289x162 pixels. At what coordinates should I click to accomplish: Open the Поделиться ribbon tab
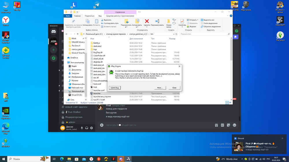pos(90,16)
